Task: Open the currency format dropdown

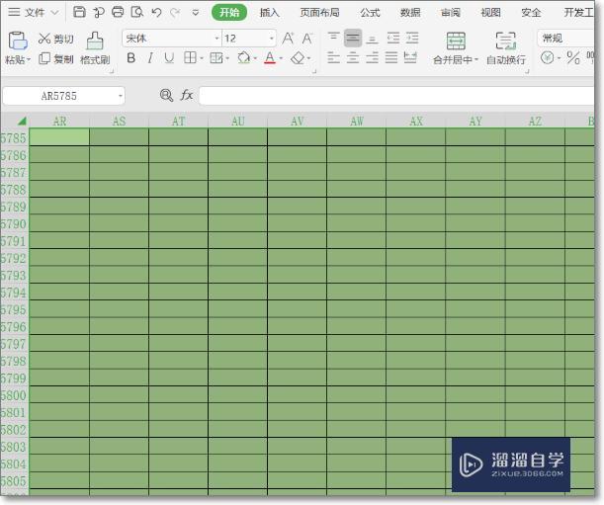Action: point(559,58)
